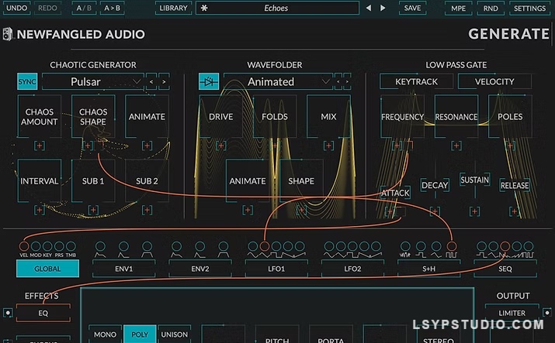Select next generator type arrow beside Pulsar
Screen dimensions: 555x343
click(164, 81)
